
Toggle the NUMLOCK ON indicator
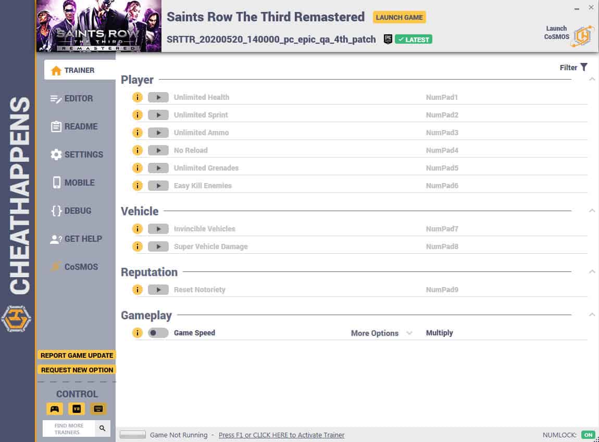(x=588, y=435)
